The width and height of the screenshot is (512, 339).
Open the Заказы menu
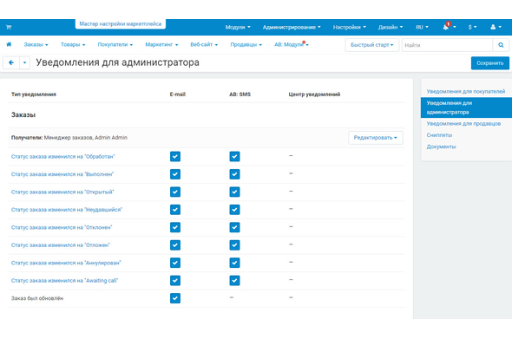[x=36, y=45]
